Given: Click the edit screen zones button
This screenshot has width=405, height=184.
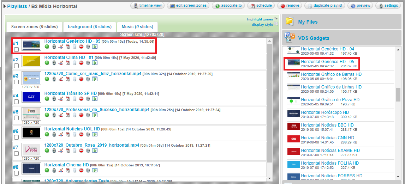Looking at the screenshot, I should click(188, 5).
